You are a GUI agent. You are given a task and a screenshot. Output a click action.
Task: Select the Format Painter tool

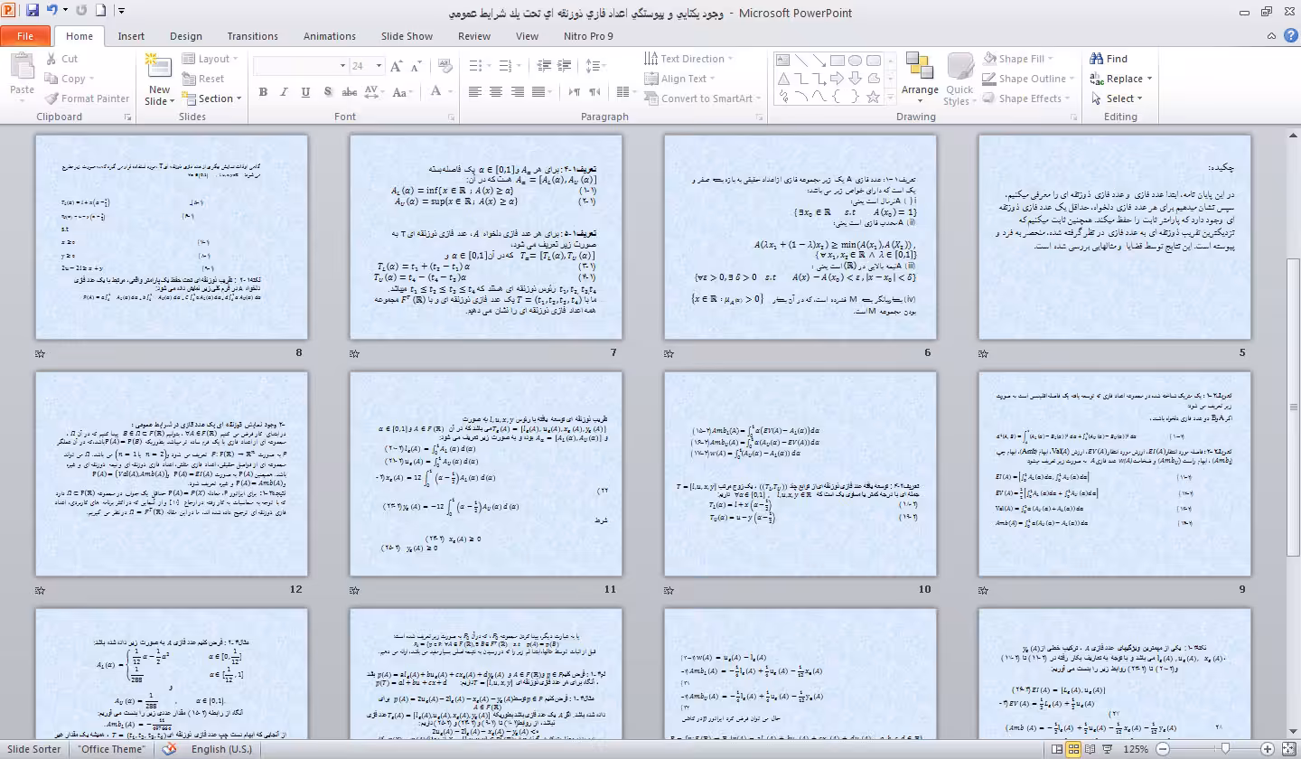click(87, 98)
